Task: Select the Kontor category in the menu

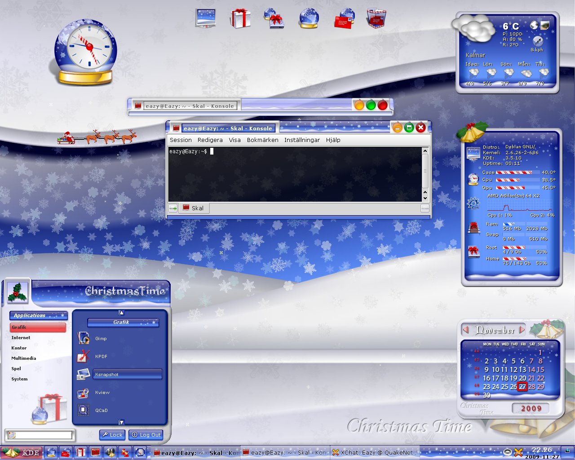Action: click(x=38, y=348)
